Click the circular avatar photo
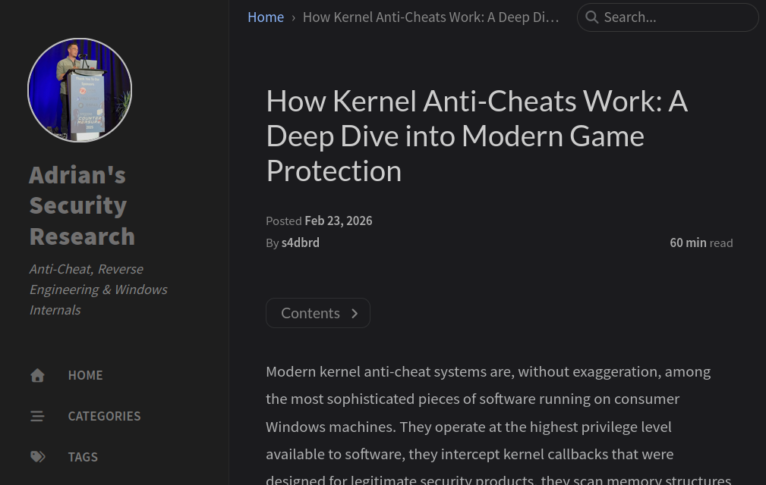This screenshot has height=485, width=766. [80, 90]
